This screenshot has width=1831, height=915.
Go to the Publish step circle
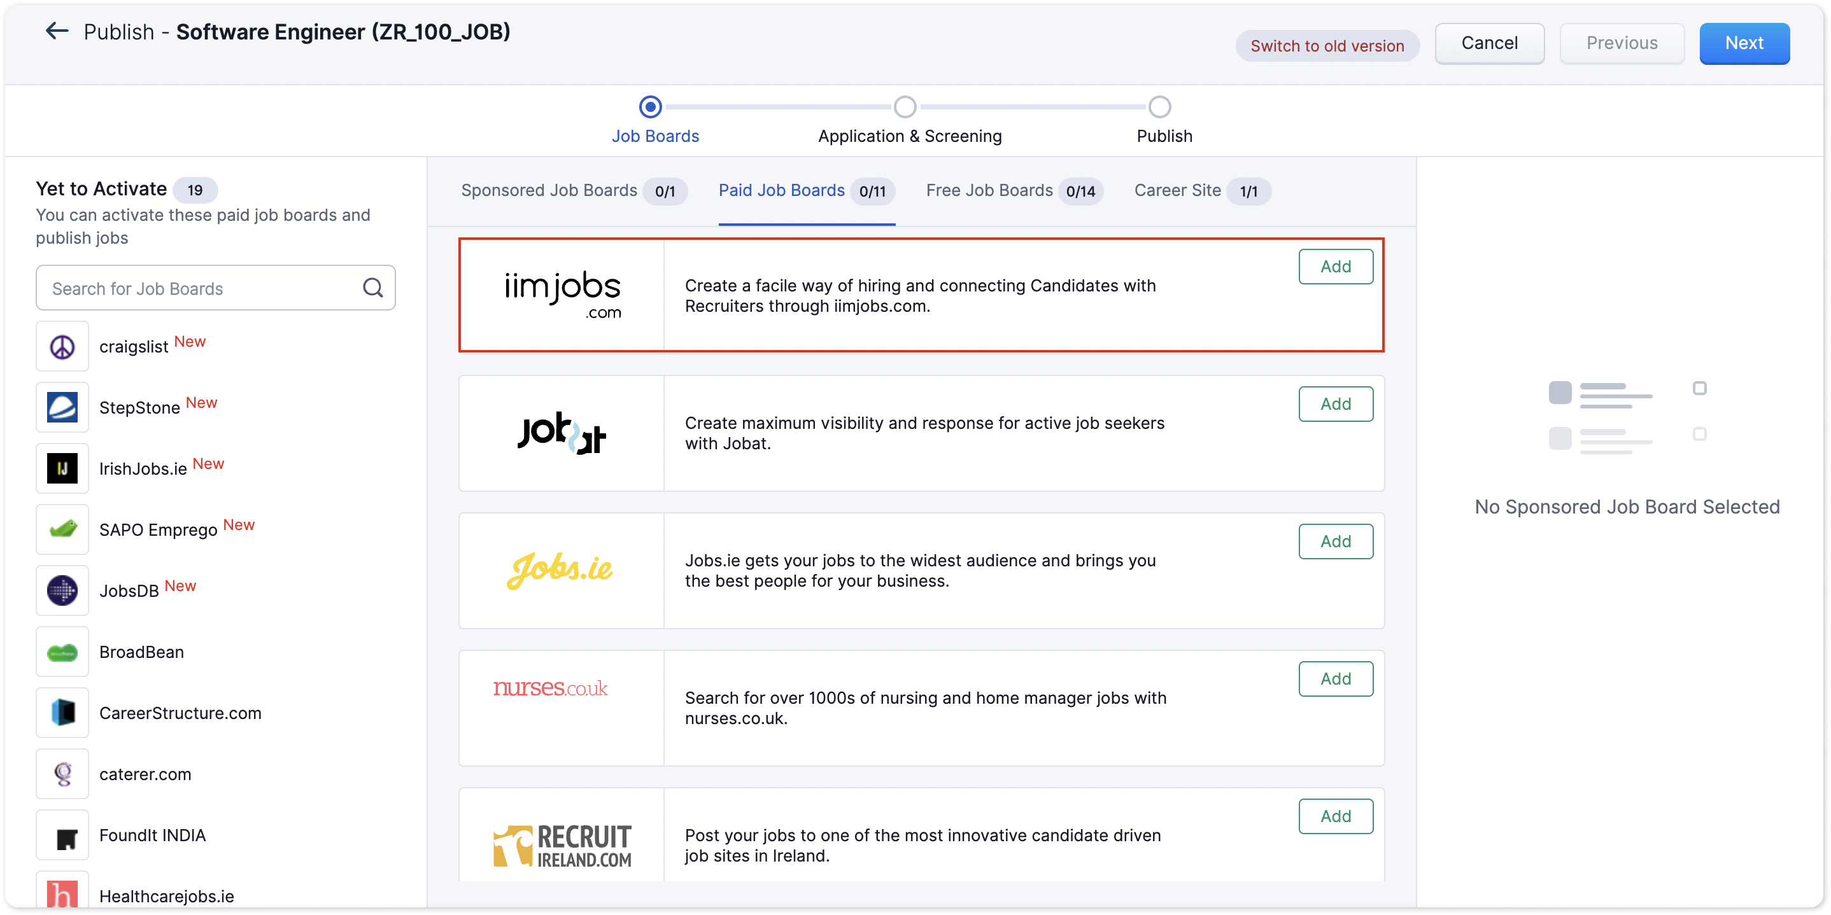coord(1159,108)
